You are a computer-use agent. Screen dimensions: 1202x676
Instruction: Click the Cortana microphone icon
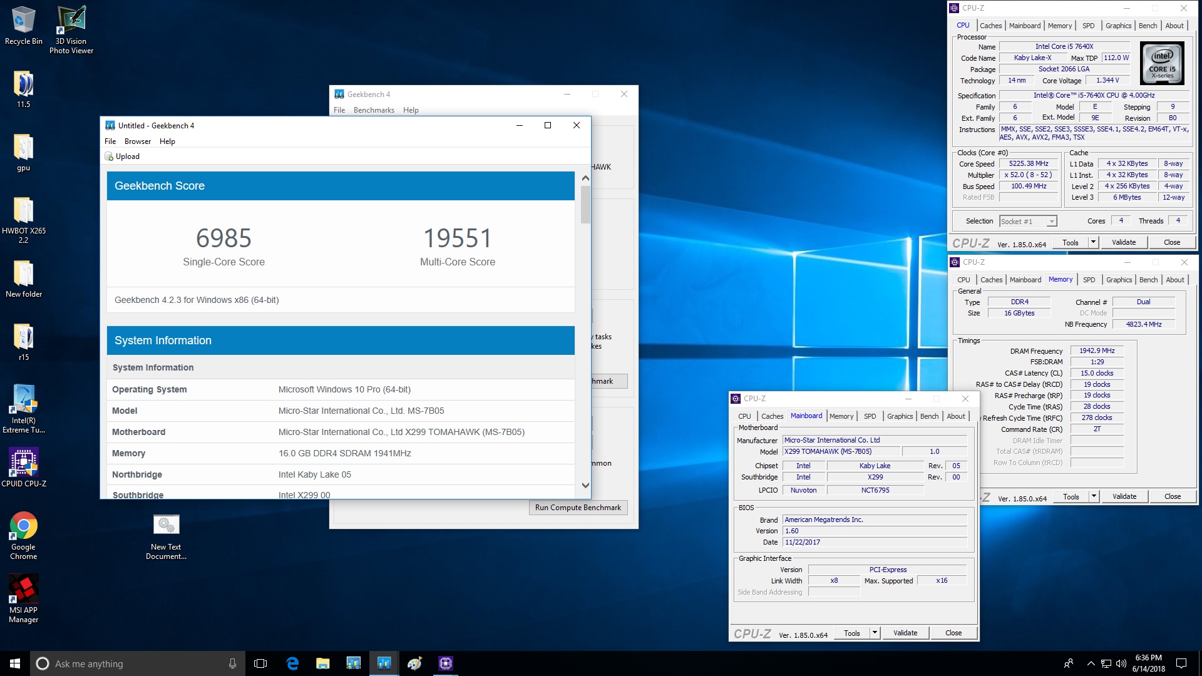coord(232,663)
